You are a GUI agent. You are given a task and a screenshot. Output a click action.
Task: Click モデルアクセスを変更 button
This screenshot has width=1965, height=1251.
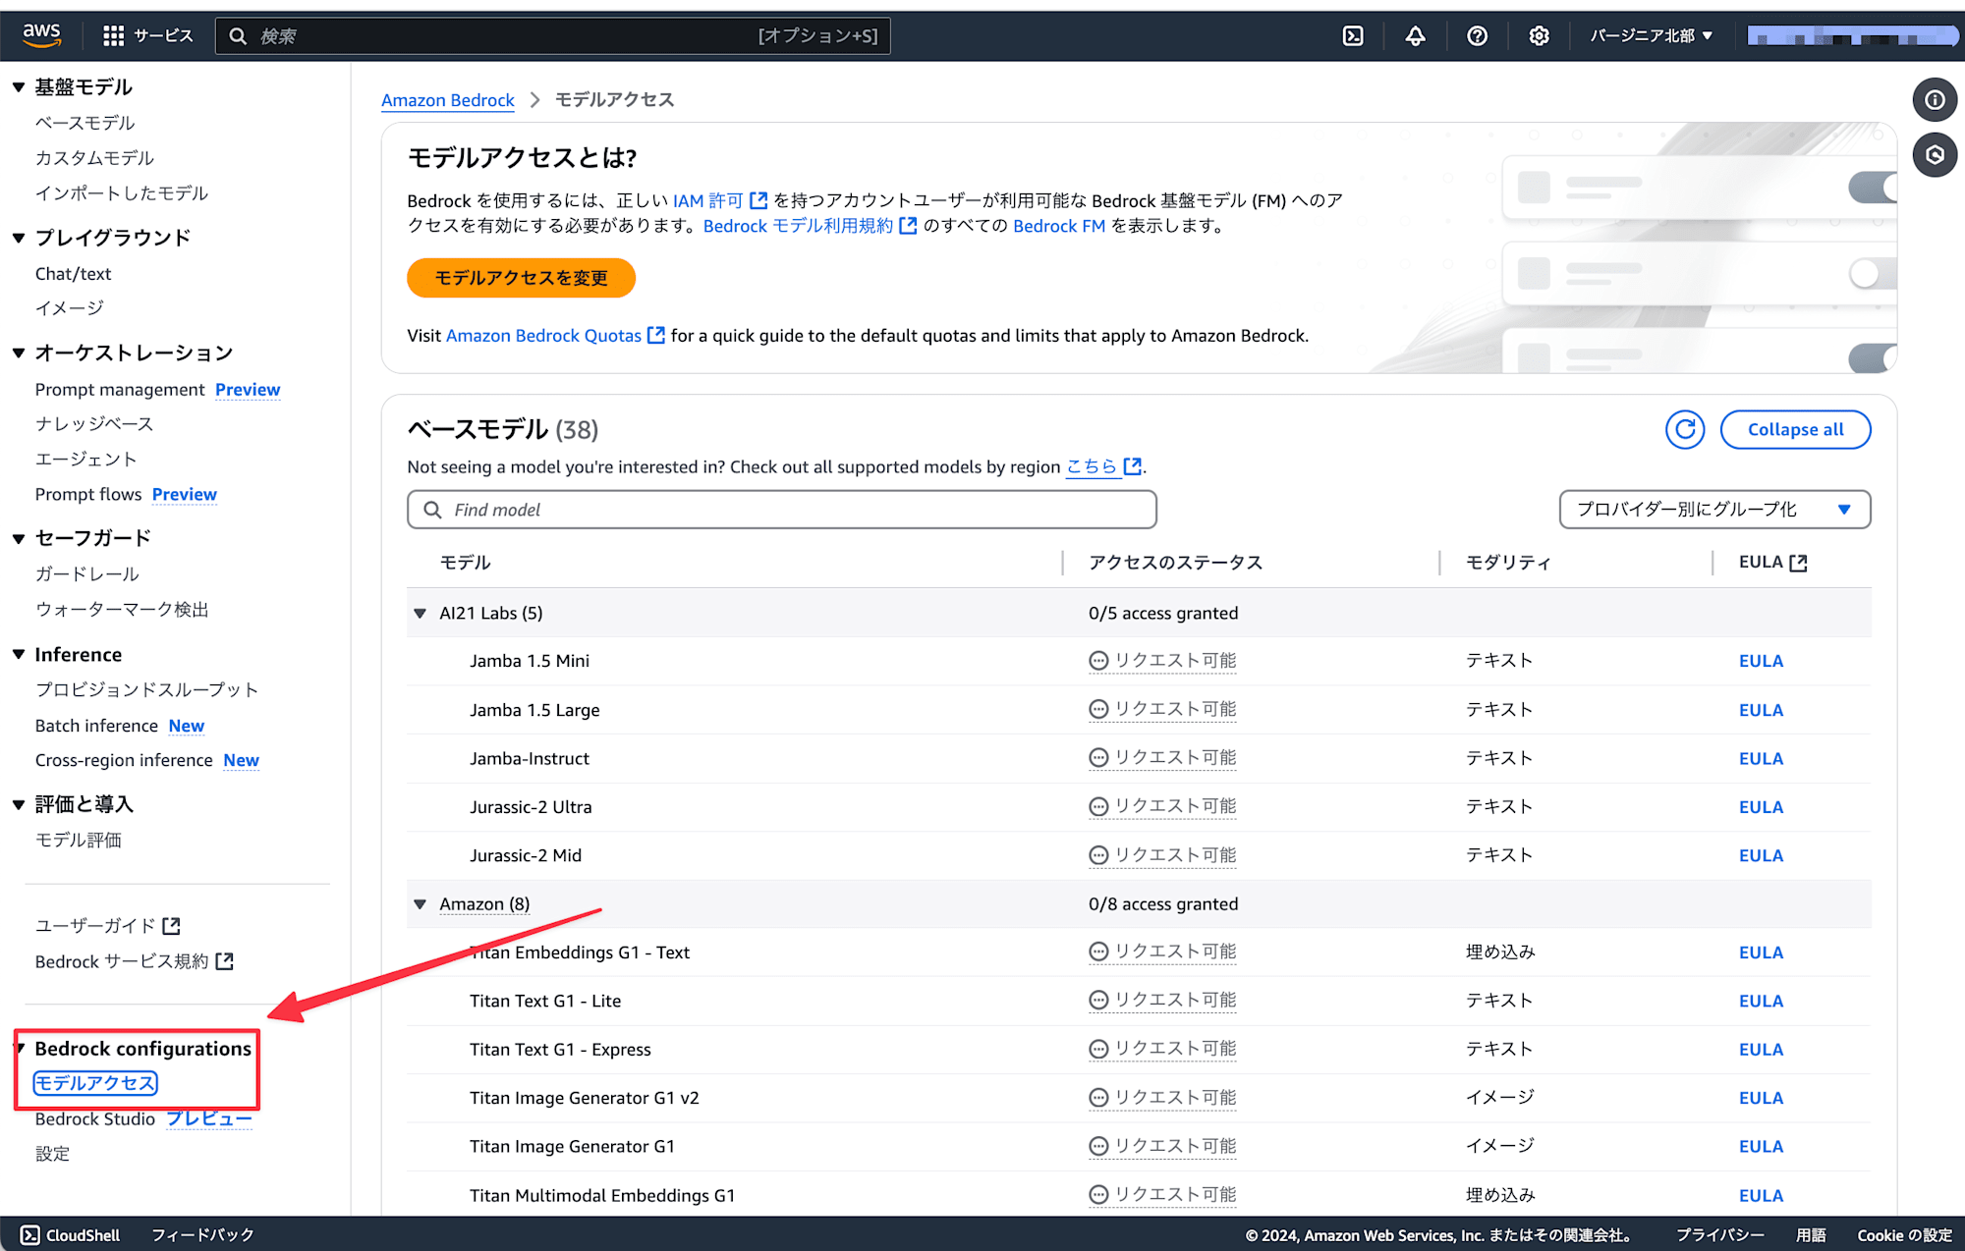pos(521,278)
